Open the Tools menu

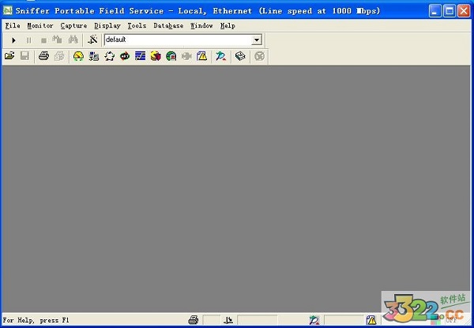(x=137, y=26)
